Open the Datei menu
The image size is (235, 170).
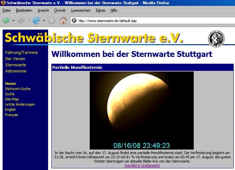pos(7,10)
